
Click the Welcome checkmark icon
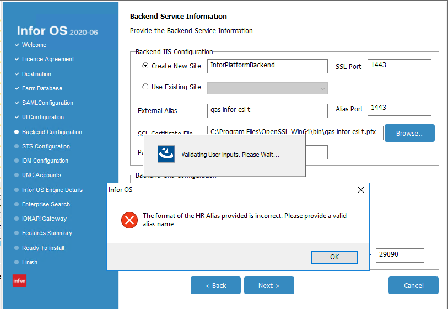point(17,45)
